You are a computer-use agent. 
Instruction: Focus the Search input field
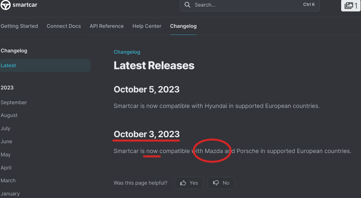pos(245,5)
